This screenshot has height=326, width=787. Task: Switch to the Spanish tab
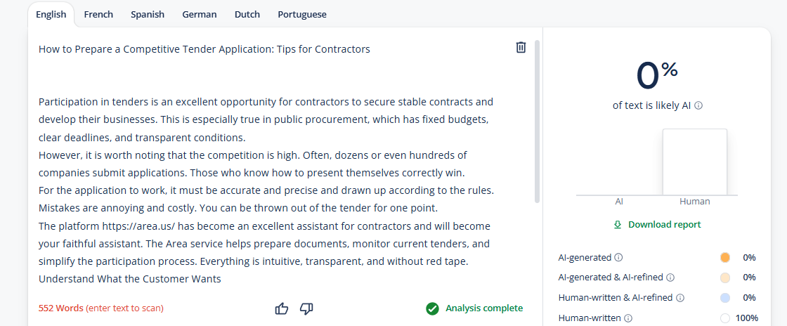click(148, 15)
